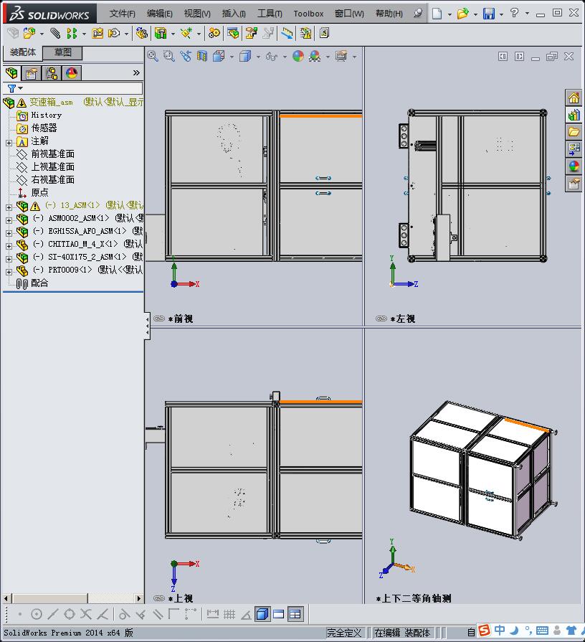Click the Exploded View icon
The width and height of the screenshot is (585, 642).
coord(251,33)
